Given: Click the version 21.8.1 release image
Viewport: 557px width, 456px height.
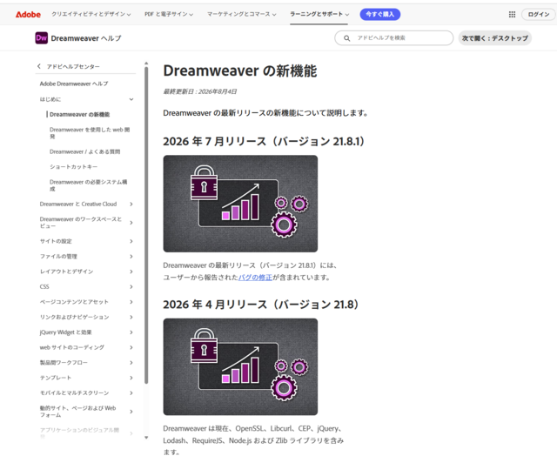Looking at the screenshot, I should 240,204.
